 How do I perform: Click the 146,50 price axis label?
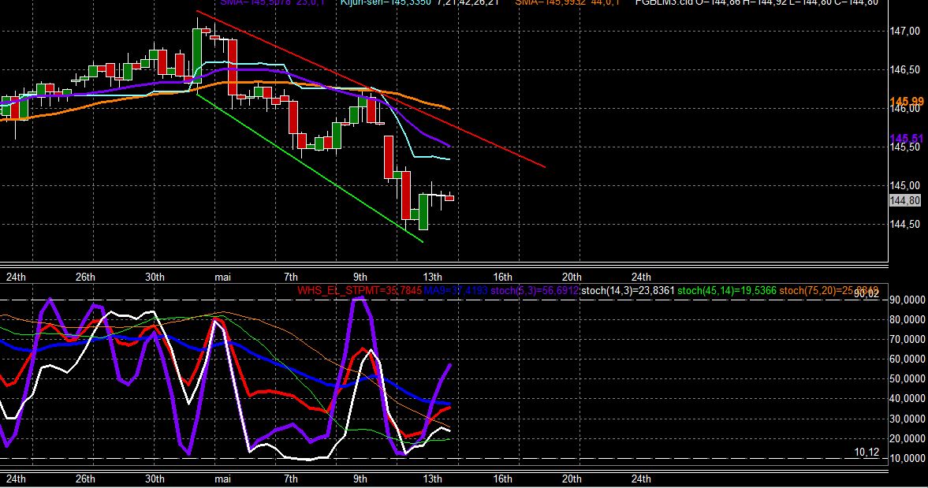pos(905,70)
